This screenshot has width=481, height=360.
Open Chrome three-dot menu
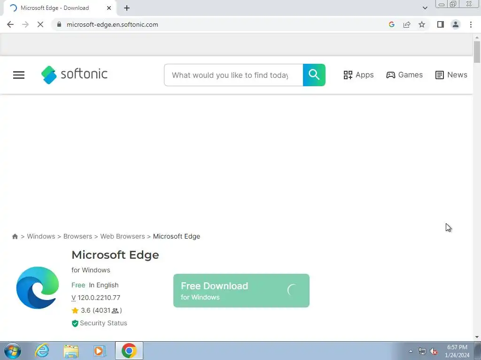[471, 24]
